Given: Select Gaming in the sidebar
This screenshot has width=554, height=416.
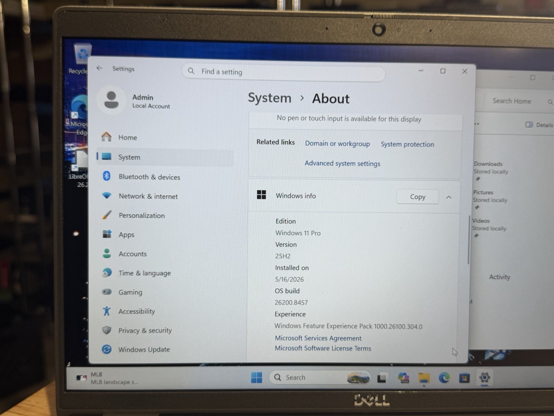Looking at the screenshot, I should coord(166,292).
